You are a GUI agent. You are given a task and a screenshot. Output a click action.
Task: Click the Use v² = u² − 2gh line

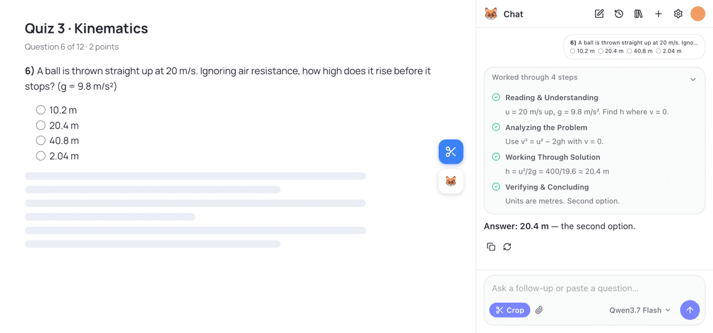point(554,141)
